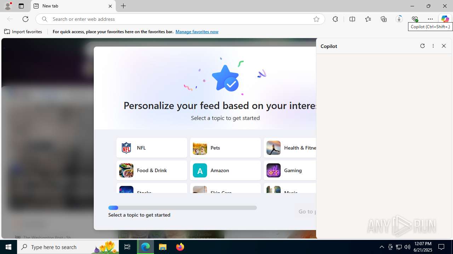Select the Food & Drink topic
The height and width of the screenshot is (254, 453).
point(152,170)
